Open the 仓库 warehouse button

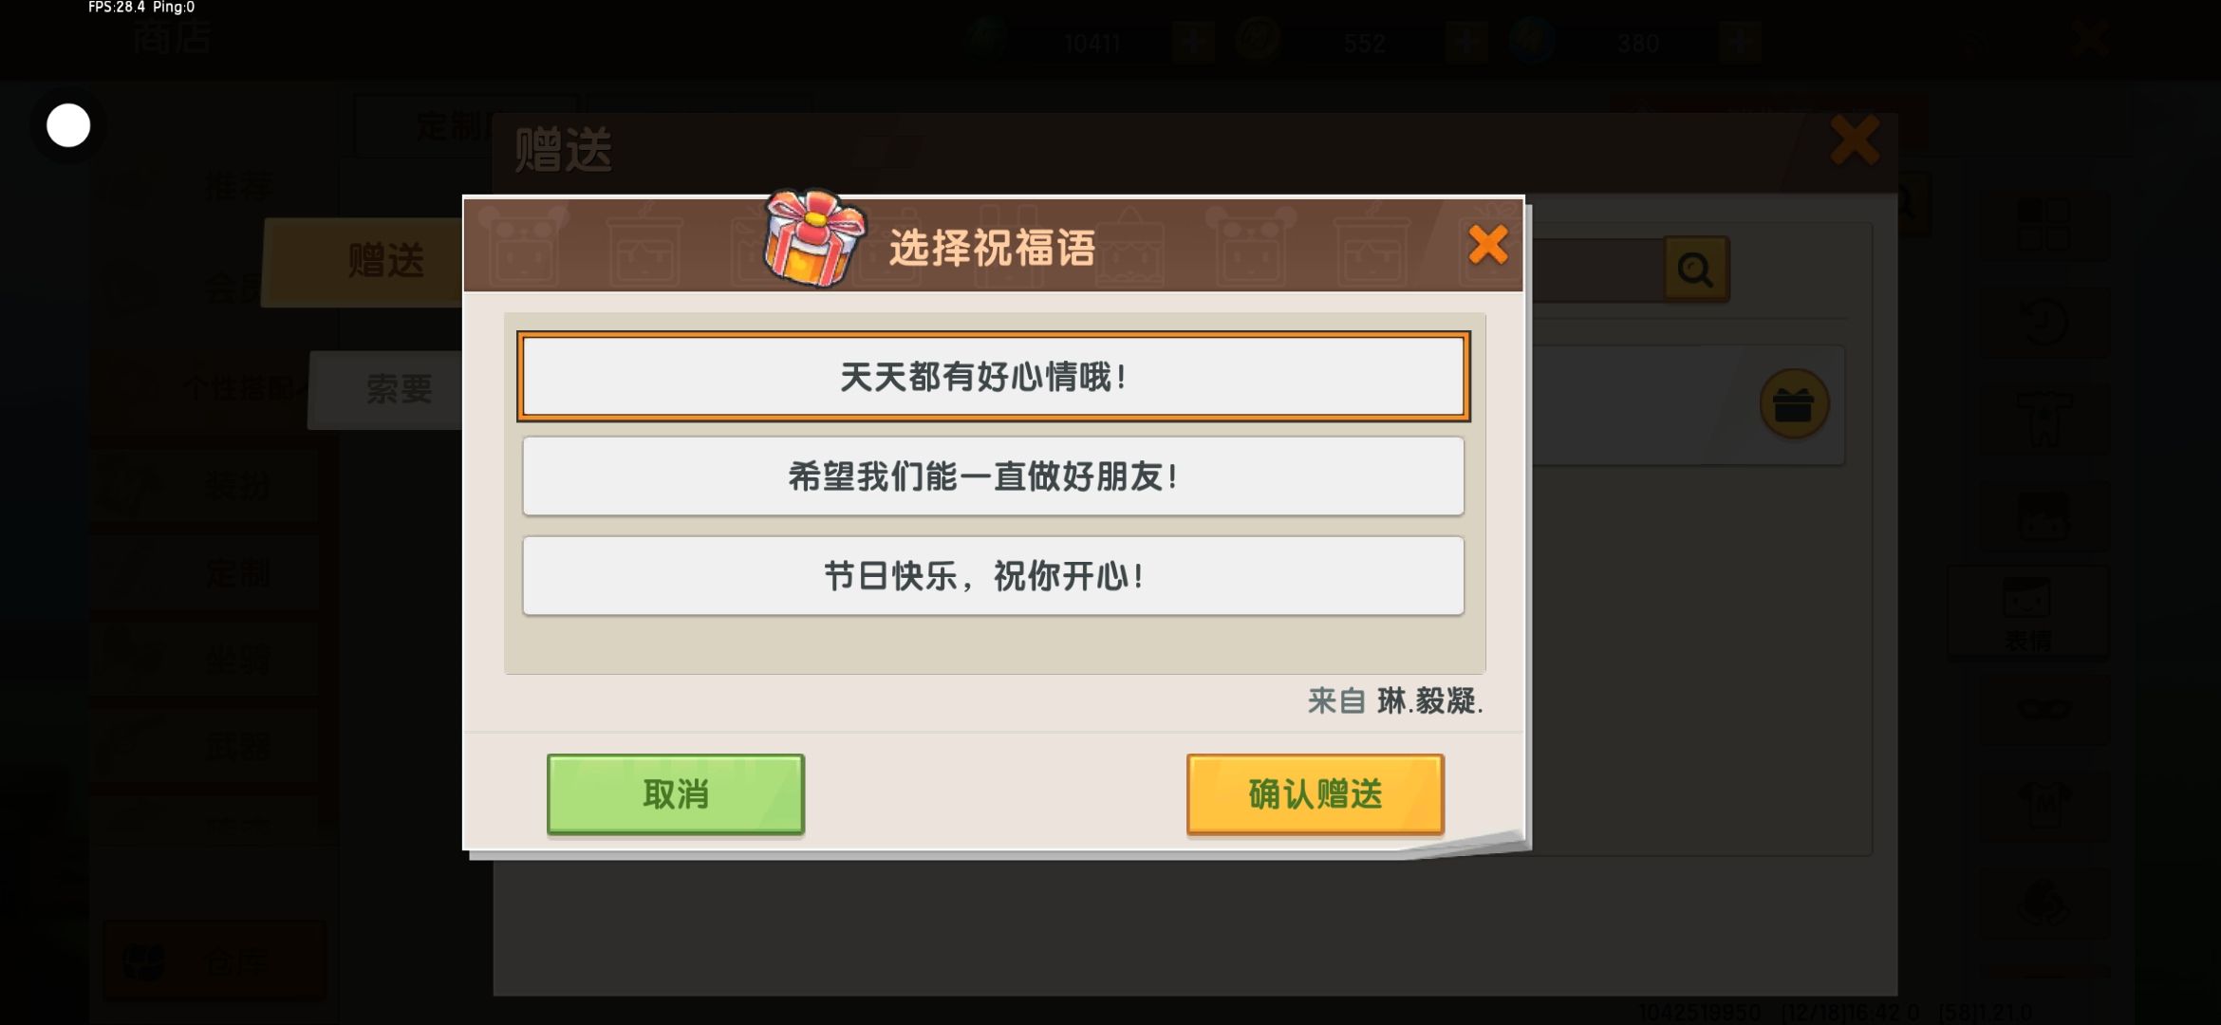215,960
